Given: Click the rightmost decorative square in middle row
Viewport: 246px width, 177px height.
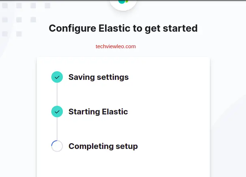Looking at the screenshot, I should pos(33,20).
